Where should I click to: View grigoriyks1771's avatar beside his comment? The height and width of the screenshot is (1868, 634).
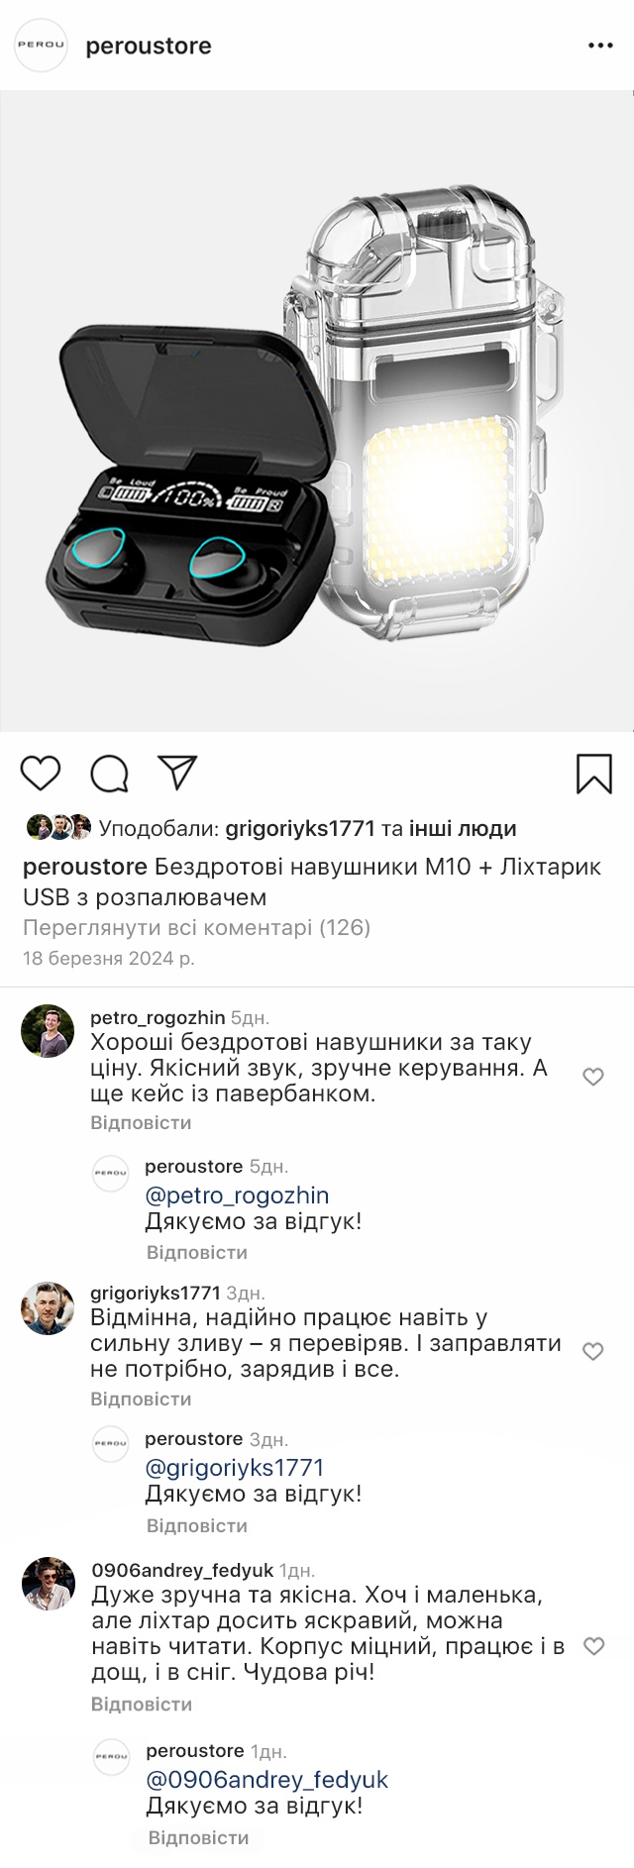coord(48,1308)
